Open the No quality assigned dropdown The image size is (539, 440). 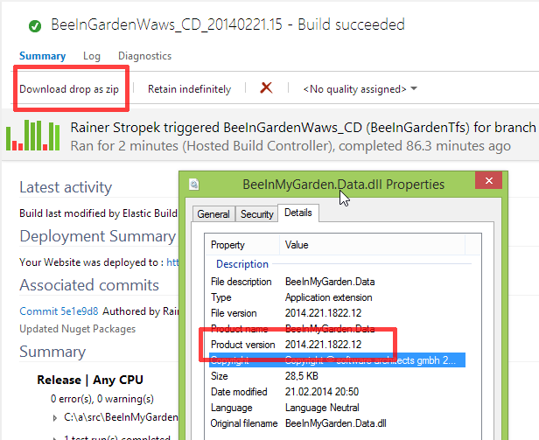click(x=360, y=89)
